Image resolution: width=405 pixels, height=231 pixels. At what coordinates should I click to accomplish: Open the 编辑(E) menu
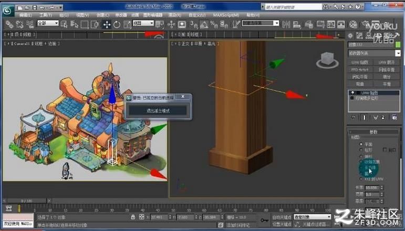point(26,15)
